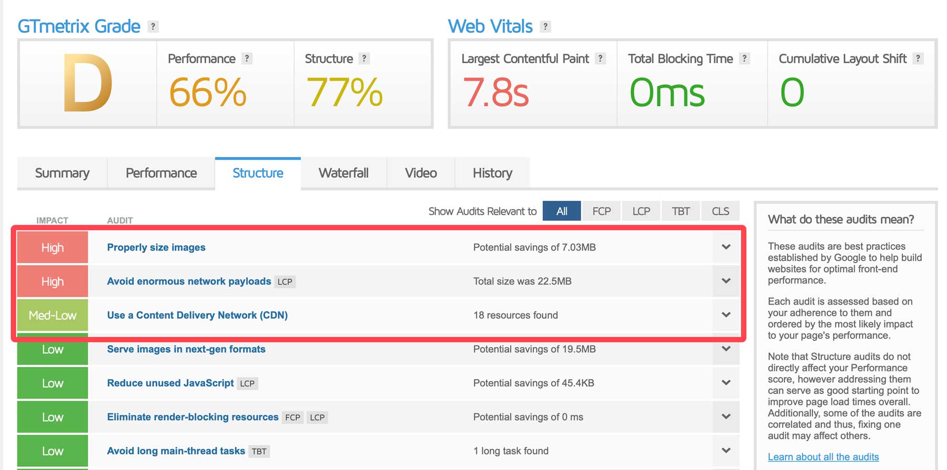
Task: Expand the Properly size images audit
Action: (x=726, y=247)
